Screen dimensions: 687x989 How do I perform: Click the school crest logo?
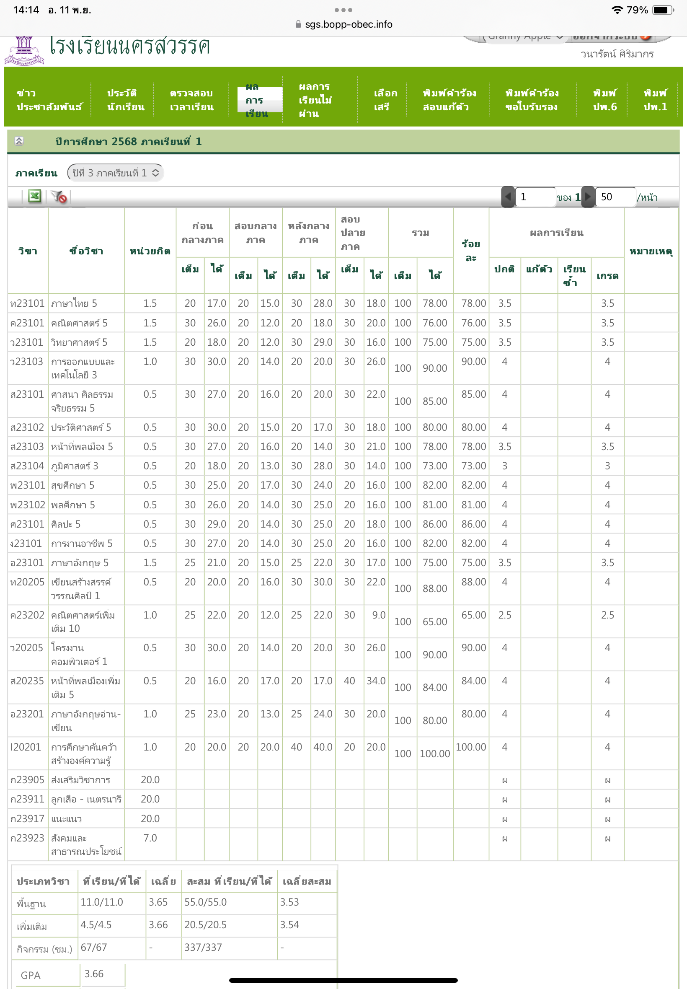(24, 50)
